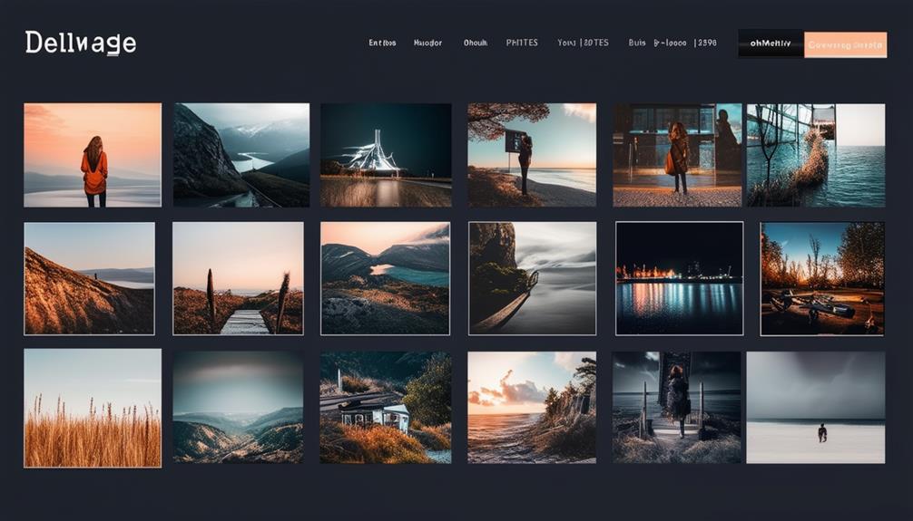View the lone figure on snowy plain photo

[815, 408]
